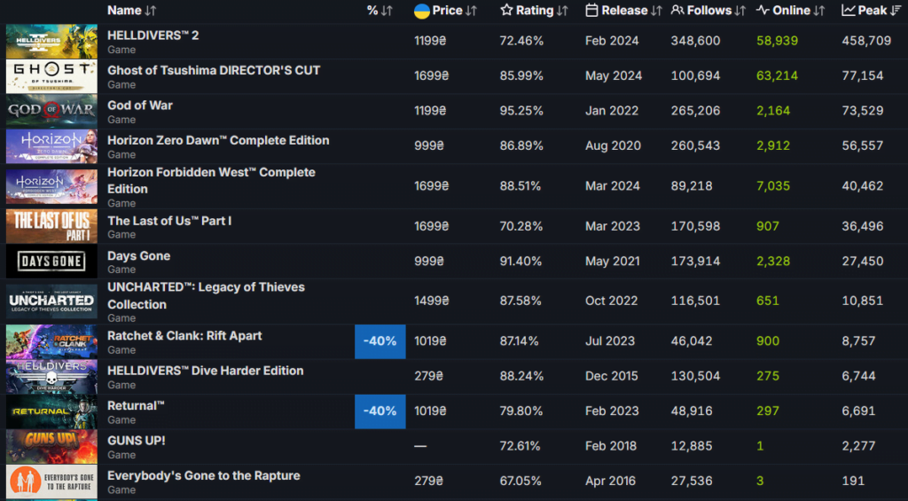Viewport: 908px width, 501px height.
Task: Click the Ghost of Tsushima cover thumbnail
Action: coord(51,76)
